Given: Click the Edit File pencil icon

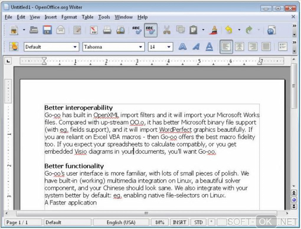Looking at the screenshot, I should 77,30.
